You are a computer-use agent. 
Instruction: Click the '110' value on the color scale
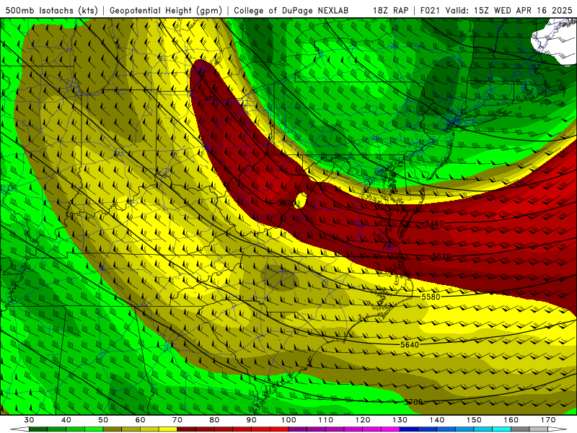(x=326, y=420)
